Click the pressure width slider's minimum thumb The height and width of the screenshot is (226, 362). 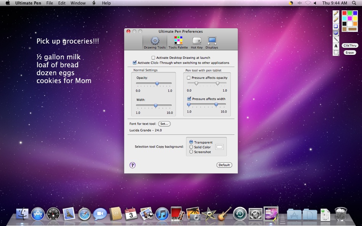(x=189, y=105)
